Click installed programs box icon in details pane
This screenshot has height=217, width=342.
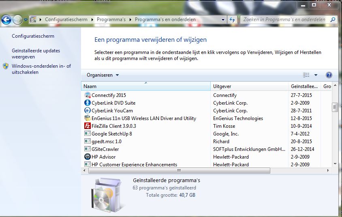pyautogui.click(x=107, y=195)
